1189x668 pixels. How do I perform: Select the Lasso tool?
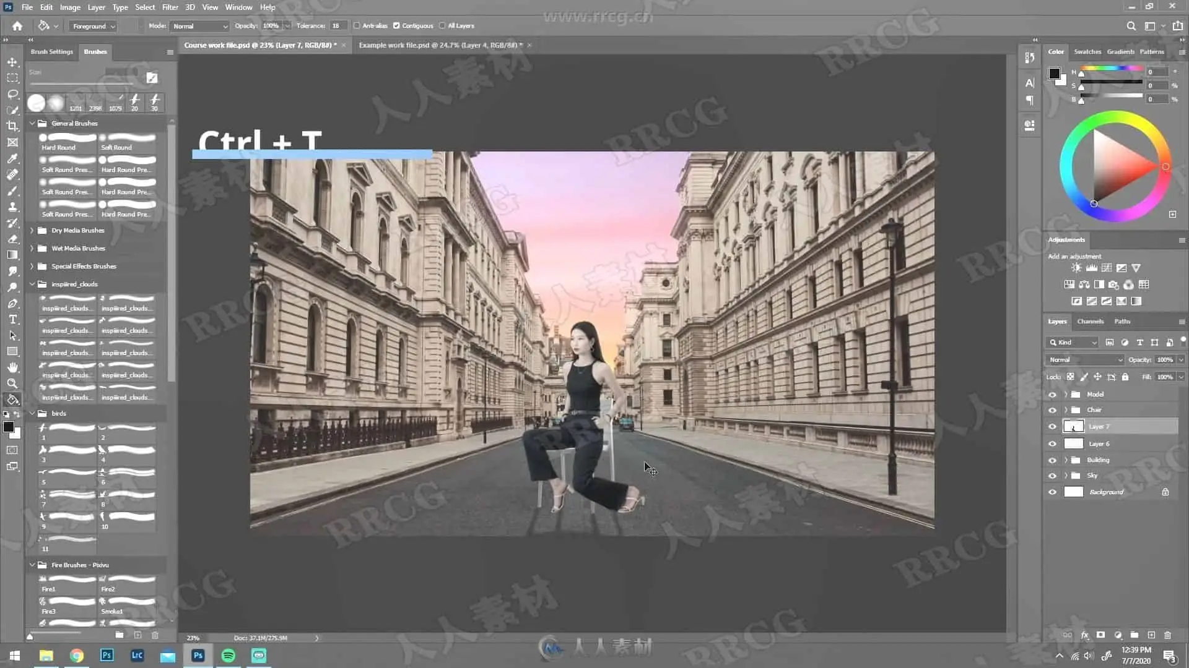coord(12,94)
